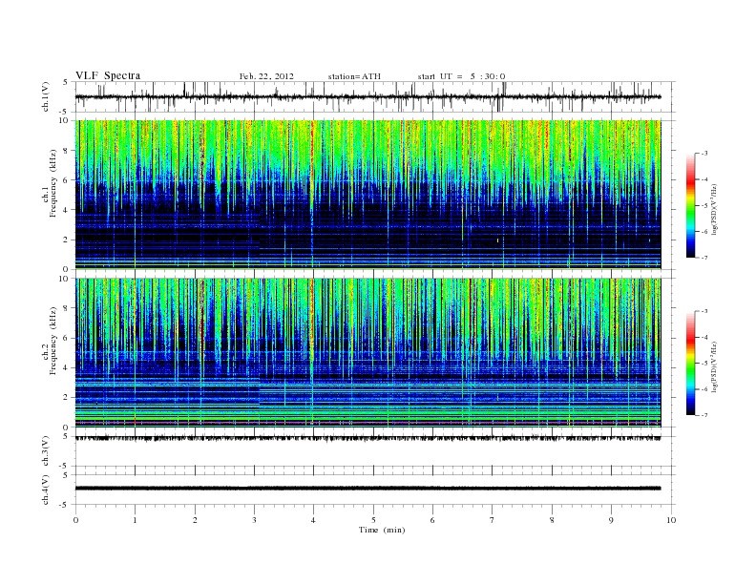Image resolution: width=756 pixels, height=584 pixels.
Task: Click the 6 kHz tick label of ch.1 spectrogram
Action: click(66, 180)
